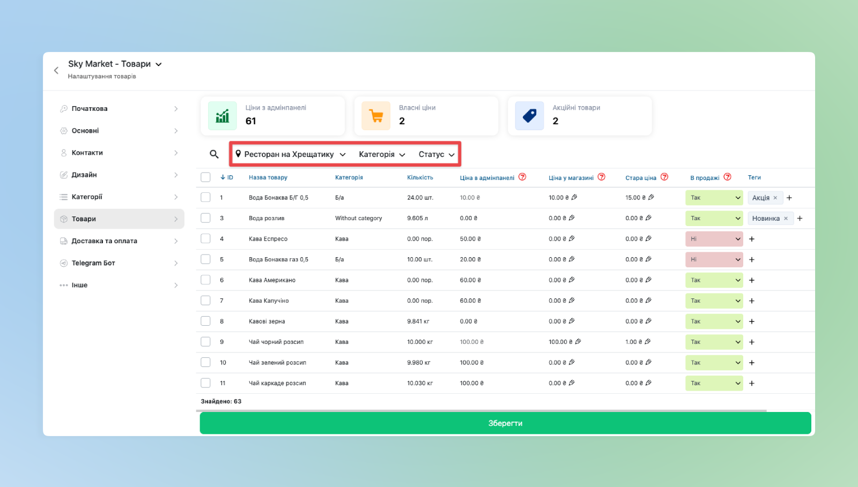This screenshot has width=858, height=487.
Task: Open the Статус filter dropdown
Action: click(437, 154)
